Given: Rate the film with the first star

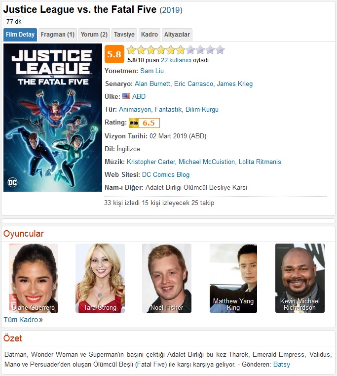Looking at the screenshot, I should coord(131,50).
